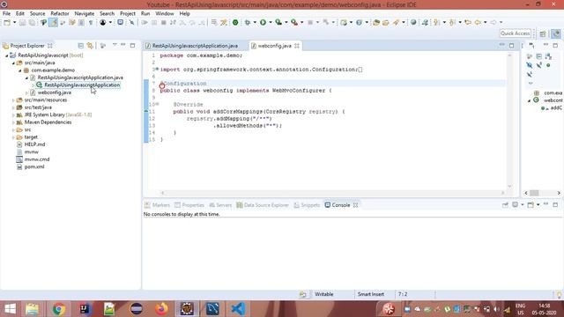Select HELP.md file in the tree
564x317 pixels.
pos(34,144)
